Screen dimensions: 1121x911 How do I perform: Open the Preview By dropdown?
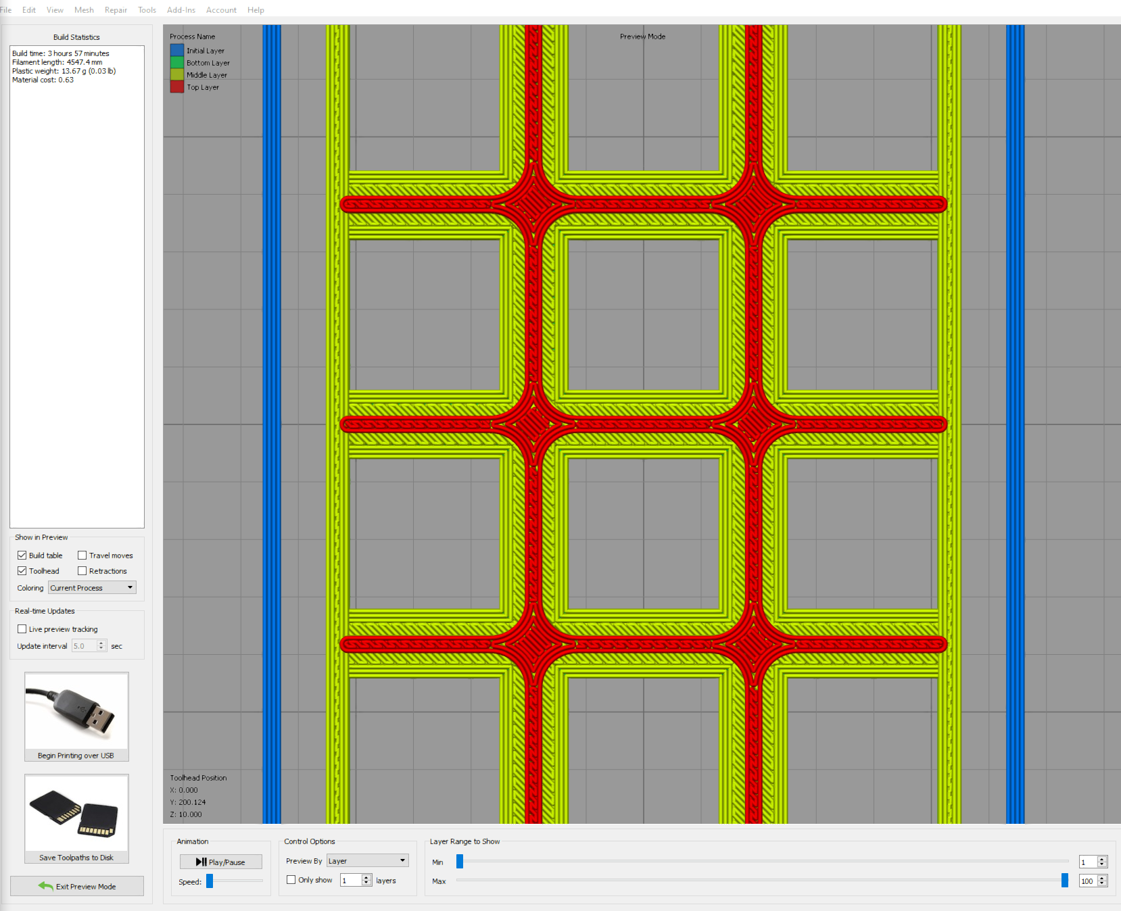tap(367, 861)
